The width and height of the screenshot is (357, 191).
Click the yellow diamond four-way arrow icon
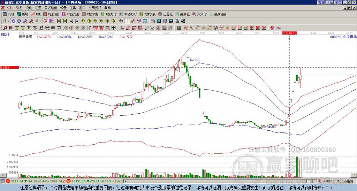coord(113,21)
